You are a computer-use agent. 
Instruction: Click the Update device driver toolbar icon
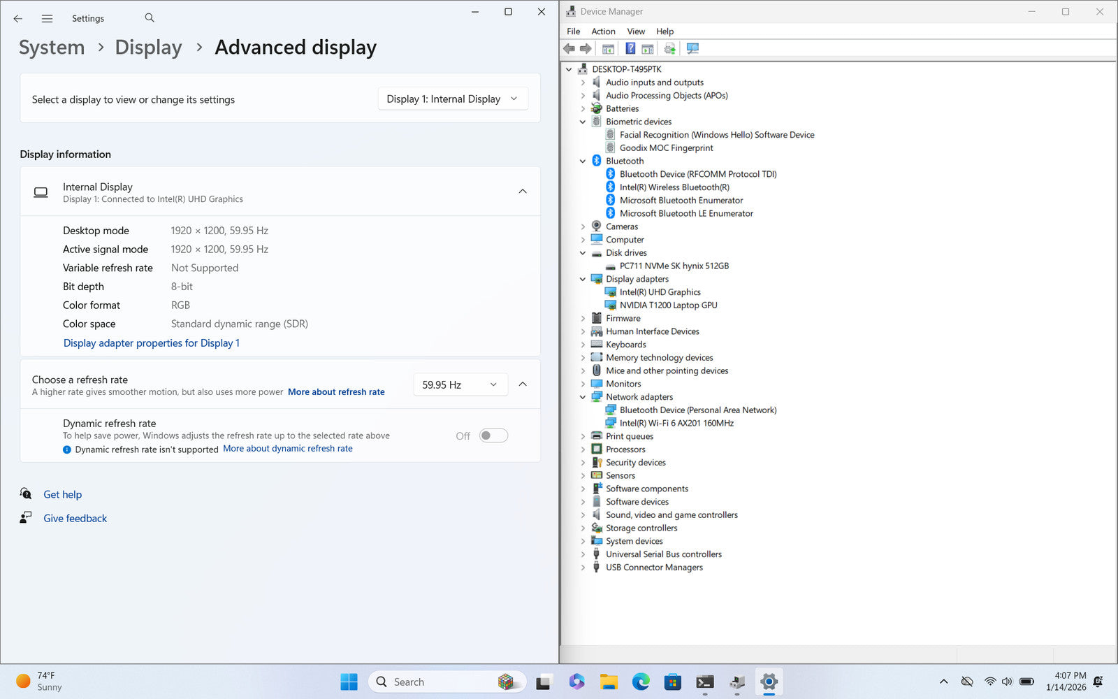(x=669, y=48)
